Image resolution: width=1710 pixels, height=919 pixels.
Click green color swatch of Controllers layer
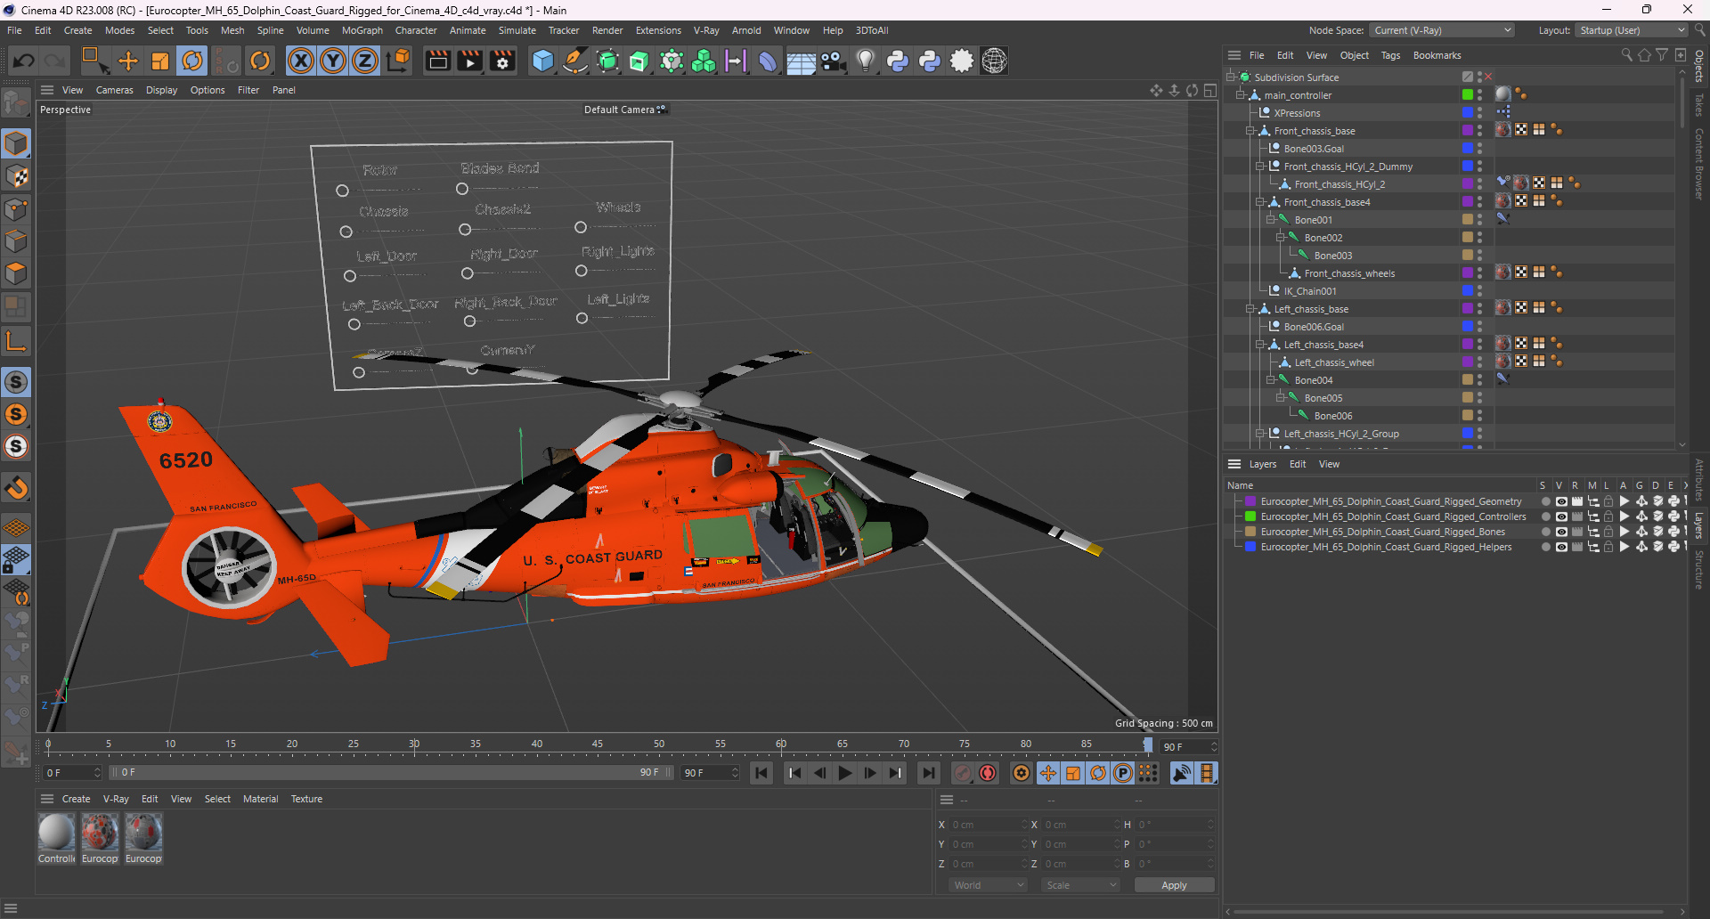point(1250,517)
